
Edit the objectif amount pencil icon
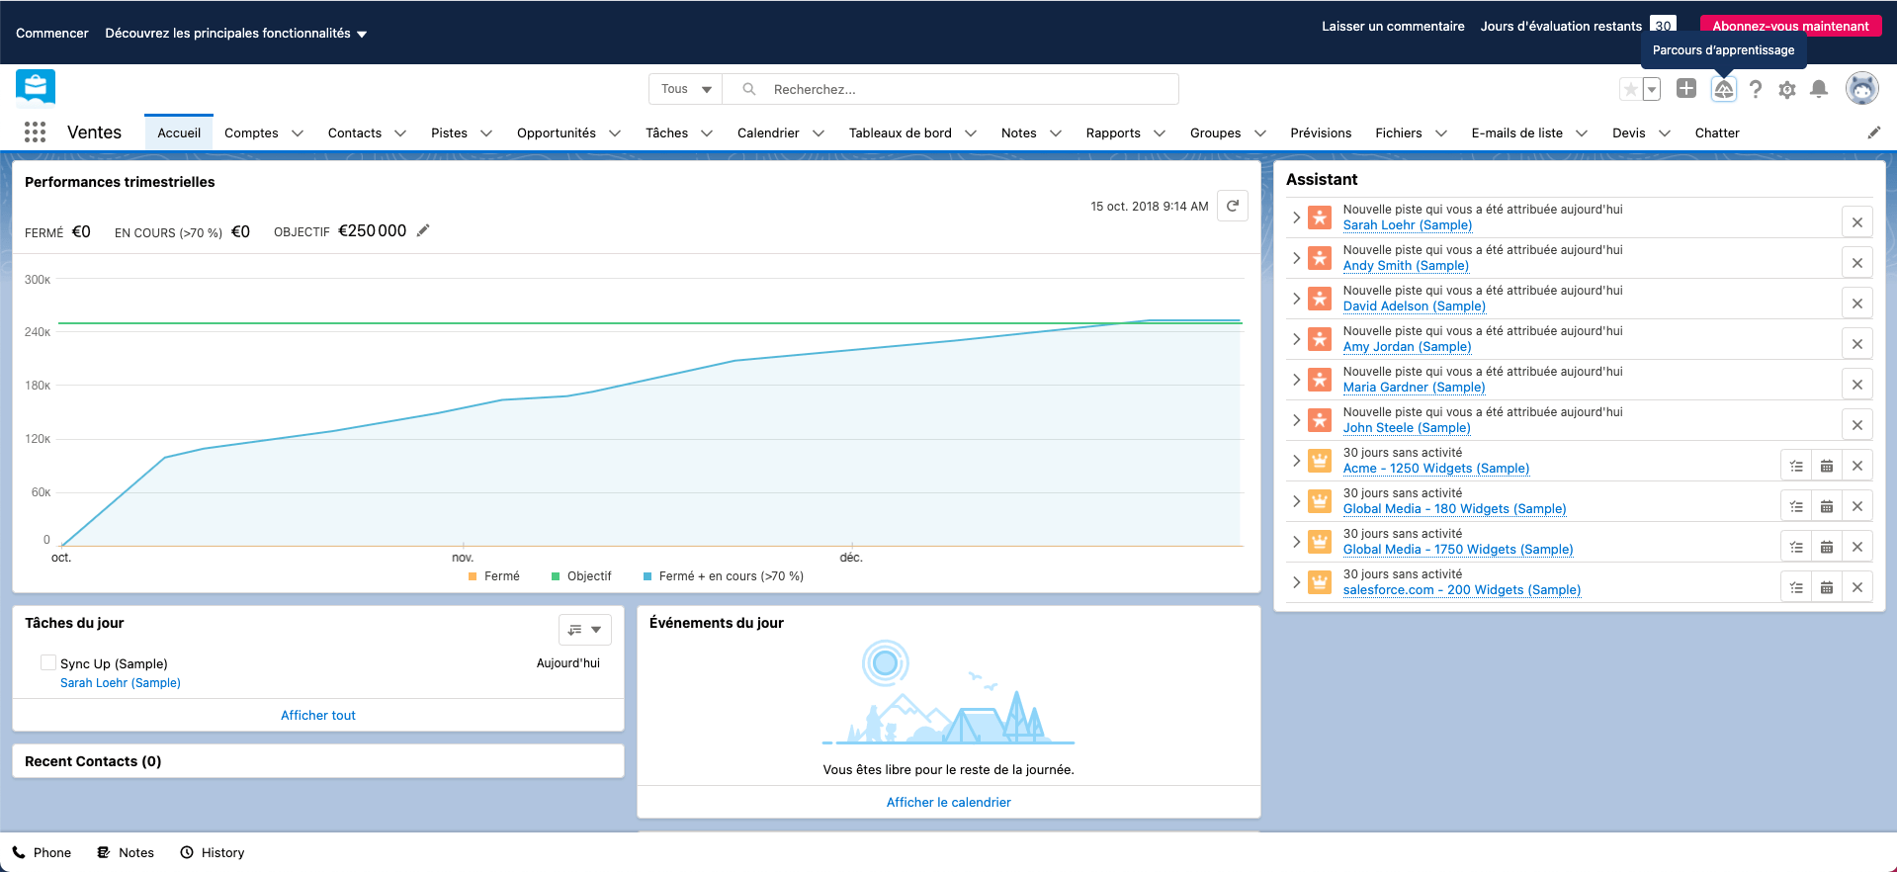click(423, 230)
